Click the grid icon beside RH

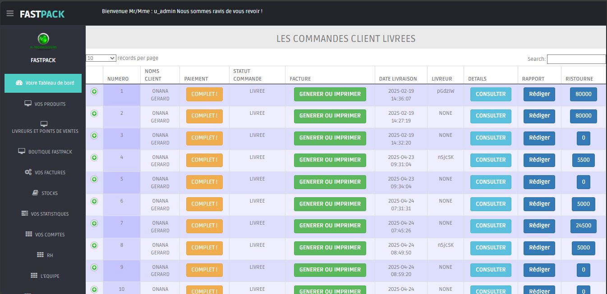pyautogui.click(x=40, y=255)
